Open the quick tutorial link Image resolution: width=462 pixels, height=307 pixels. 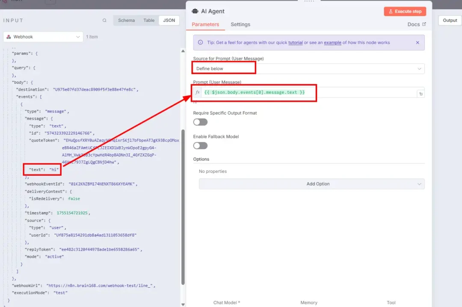coord(295,43)
